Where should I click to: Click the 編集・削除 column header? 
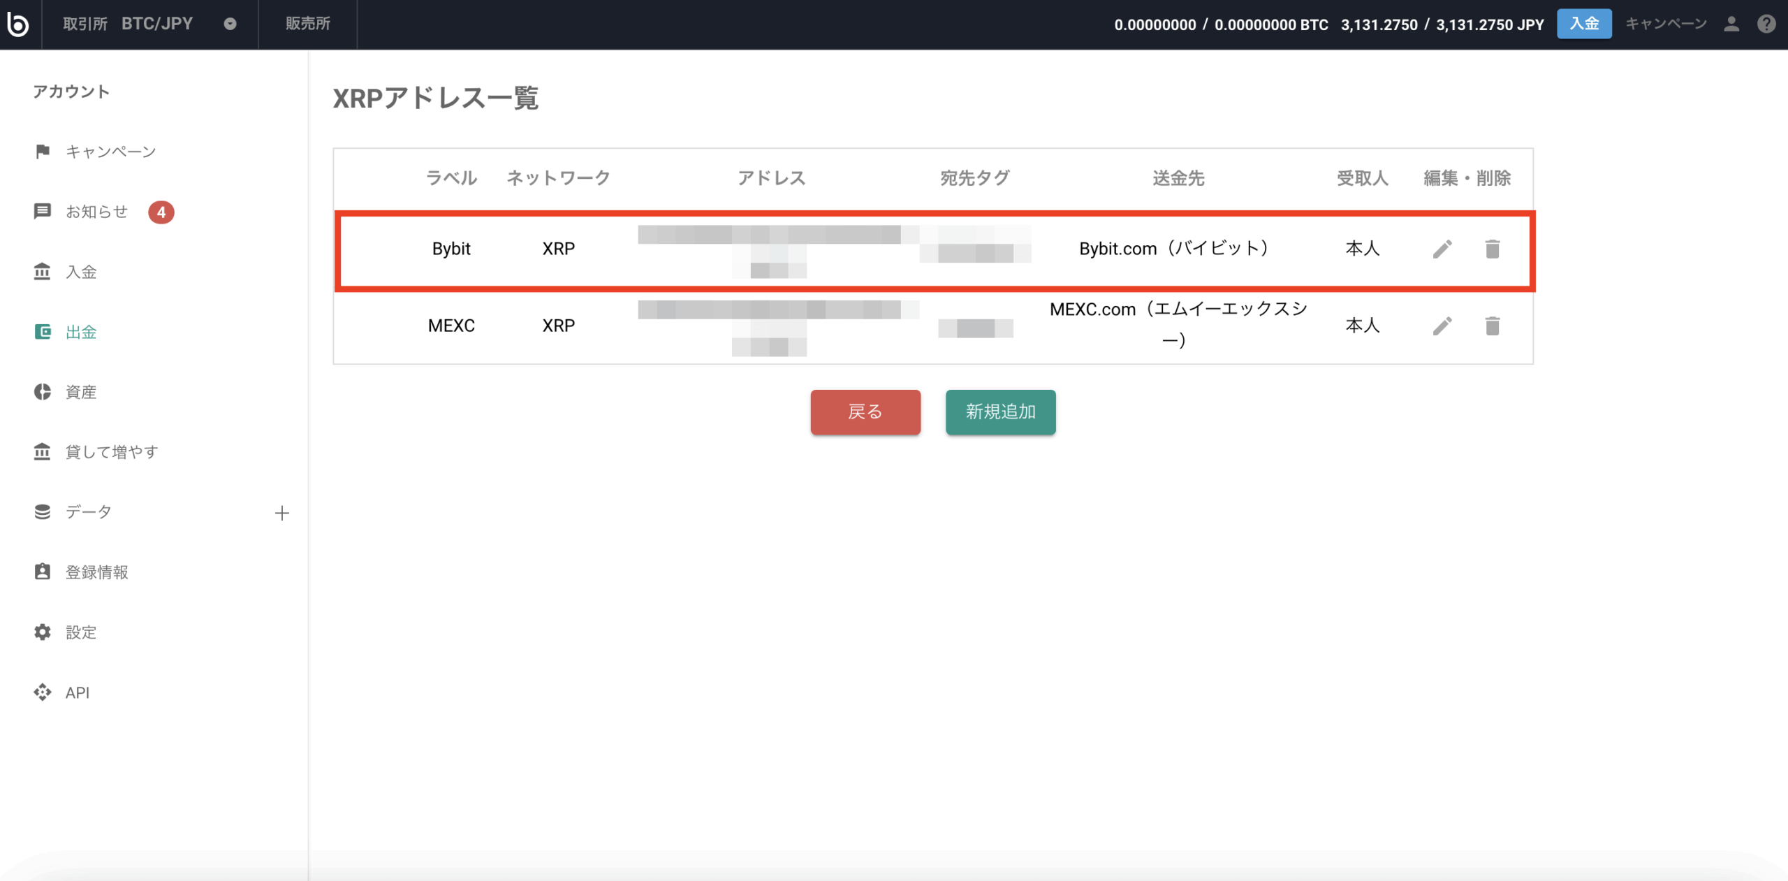[1467, 178]
